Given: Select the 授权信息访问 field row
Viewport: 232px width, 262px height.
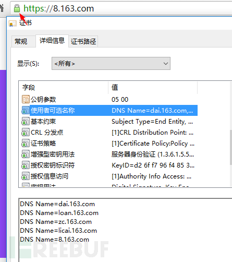Looking at the screenshot, I should coord(109,176).
